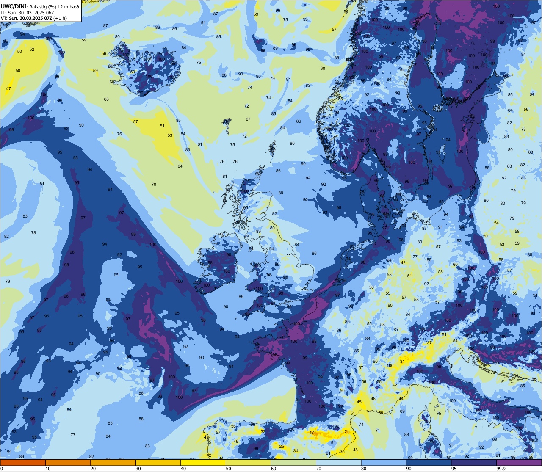Image resolution: width=542 pixels, height=472 pixels.
Task: Click the legend scale label 10
Action: pos(48,469)
